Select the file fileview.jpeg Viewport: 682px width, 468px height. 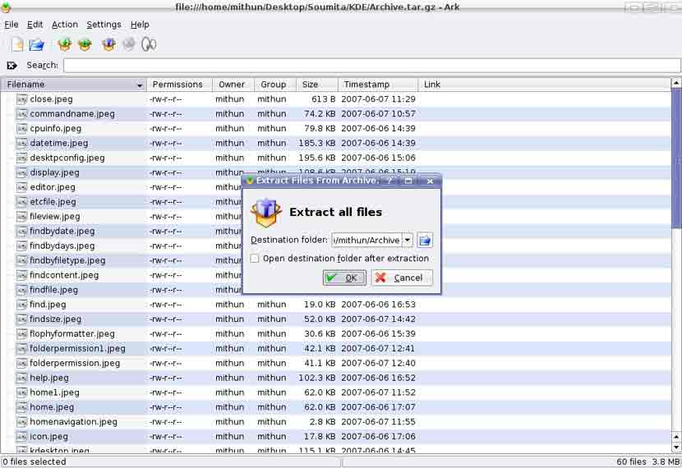coord(55,217)
